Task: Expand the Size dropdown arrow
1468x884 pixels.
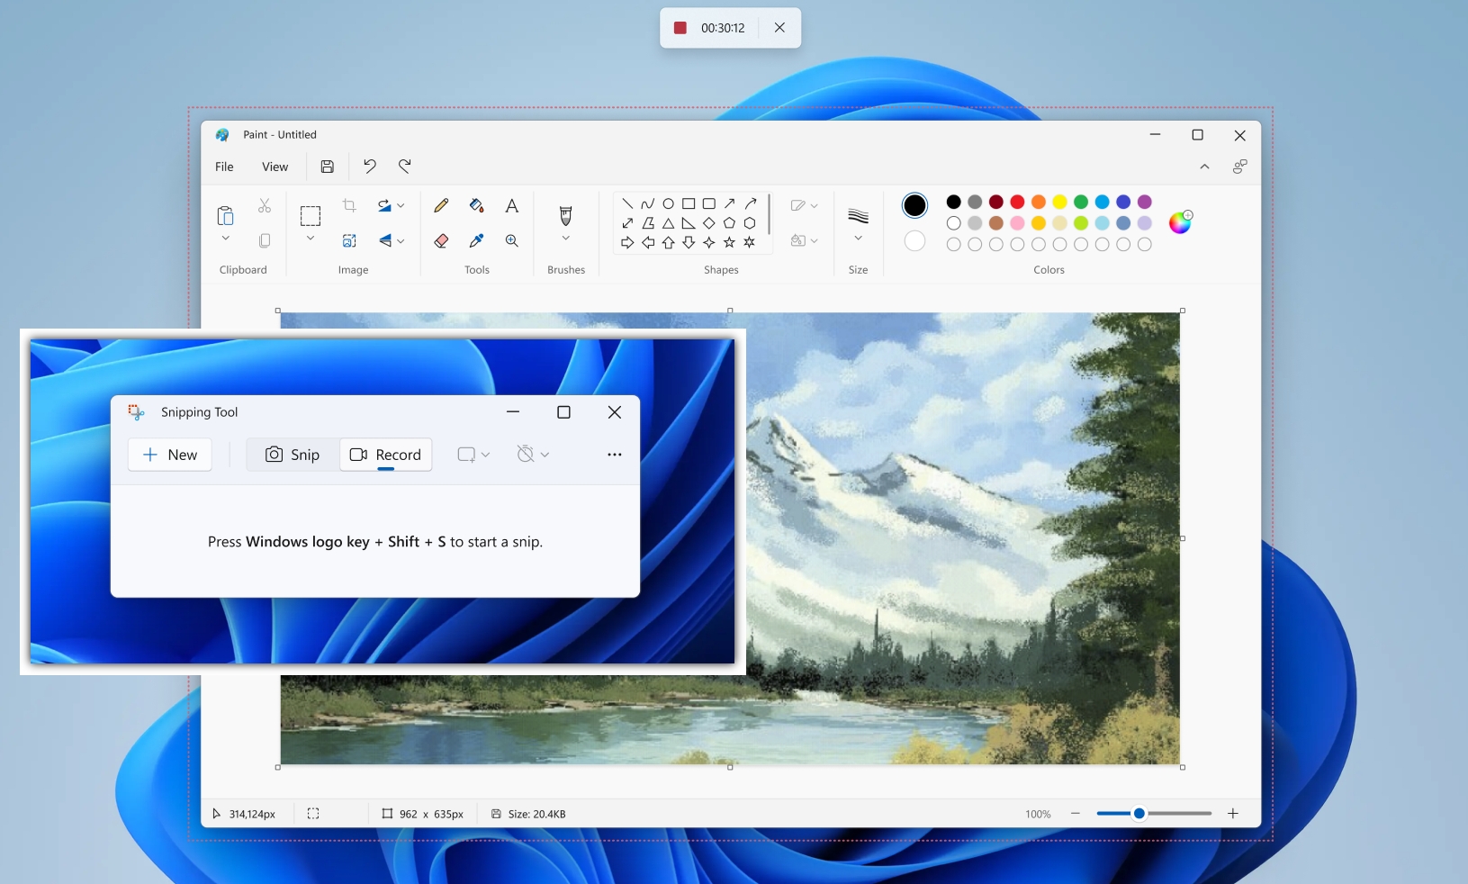Action: coord(858,239)
